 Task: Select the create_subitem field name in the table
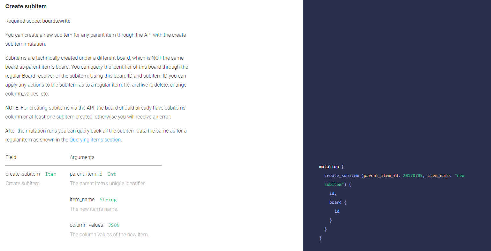23,174
